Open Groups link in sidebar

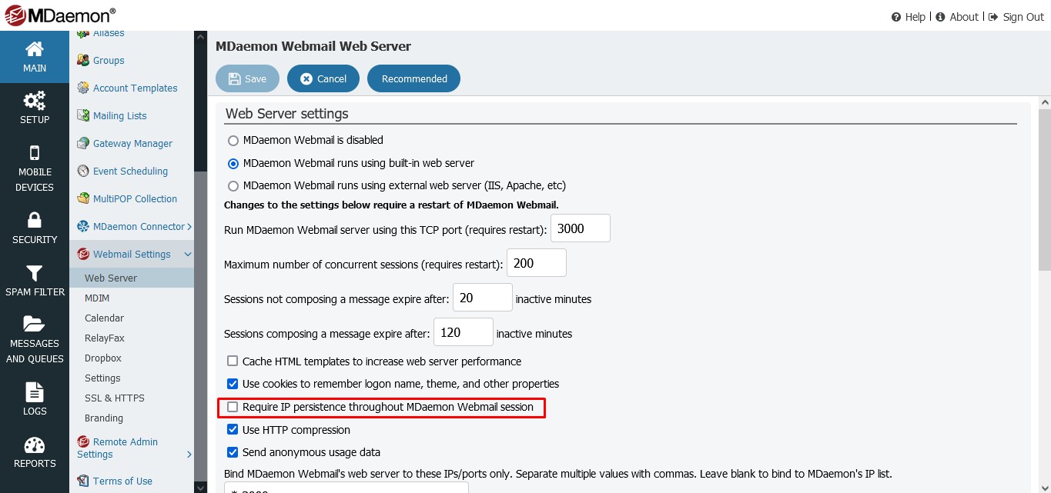tap(109, 60)
